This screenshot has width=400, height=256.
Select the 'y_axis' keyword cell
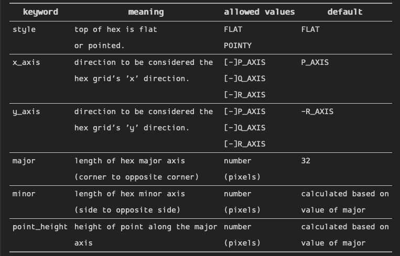[26, 112]
